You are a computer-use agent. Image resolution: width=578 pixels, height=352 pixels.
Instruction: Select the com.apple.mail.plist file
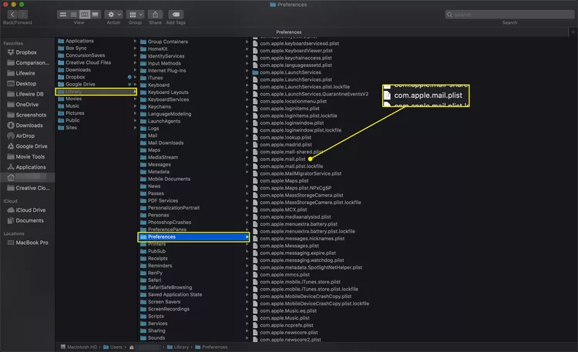282,159
